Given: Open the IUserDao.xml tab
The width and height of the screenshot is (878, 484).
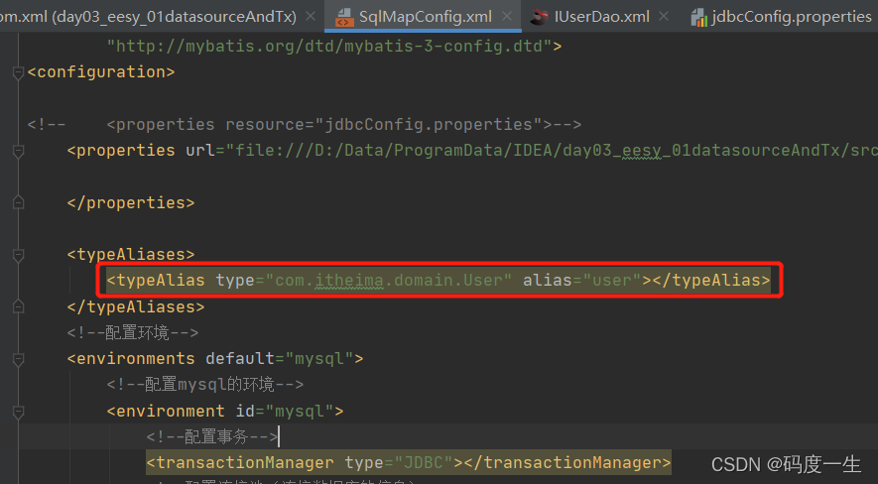Looking at the screenshot, I should coord(602,17).
